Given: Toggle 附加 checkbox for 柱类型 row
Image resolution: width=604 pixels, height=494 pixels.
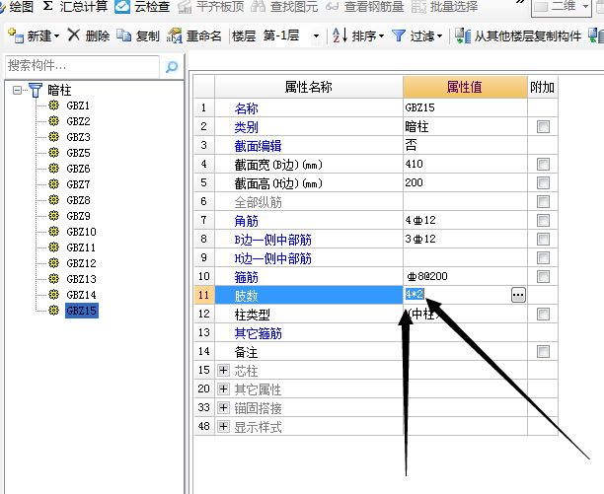Looking at the screenshot, I should 543,315.
